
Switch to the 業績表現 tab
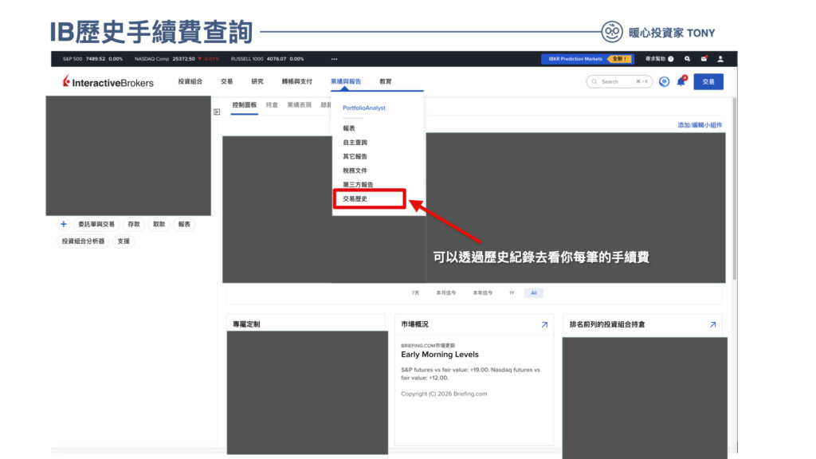coord(300,104)
